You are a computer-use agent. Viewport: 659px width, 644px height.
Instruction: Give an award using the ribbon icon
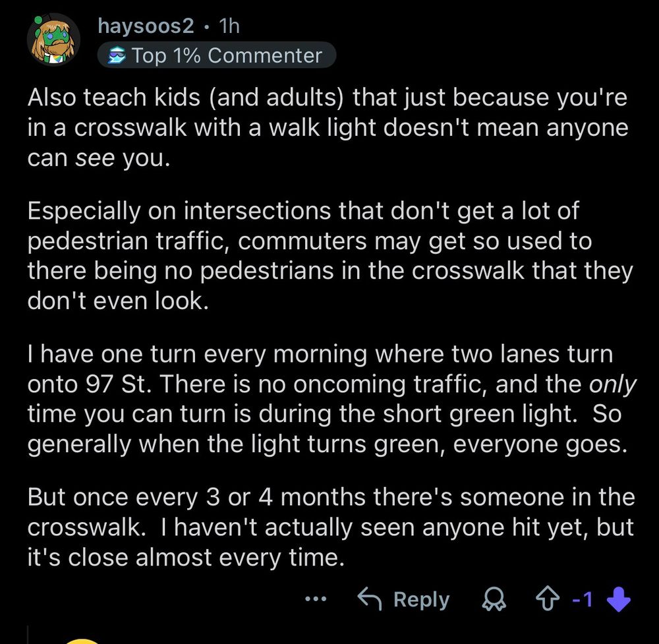[x=494, y=599]
